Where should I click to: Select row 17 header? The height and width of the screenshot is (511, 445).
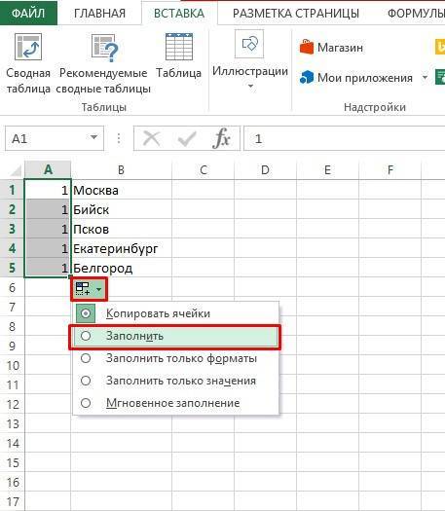(12, 501)
